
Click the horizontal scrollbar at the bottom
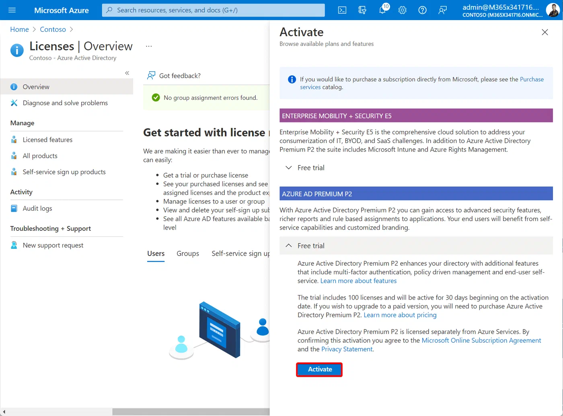tap(191, 412)
